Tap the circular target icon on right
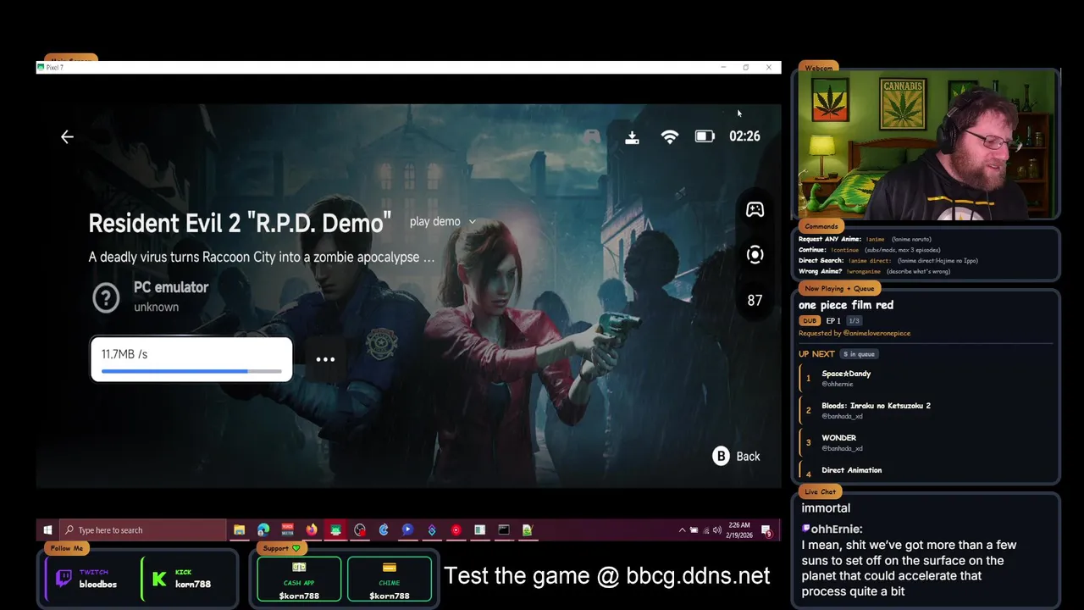This screenshot has height=610, width=1084. pos(755,254)
